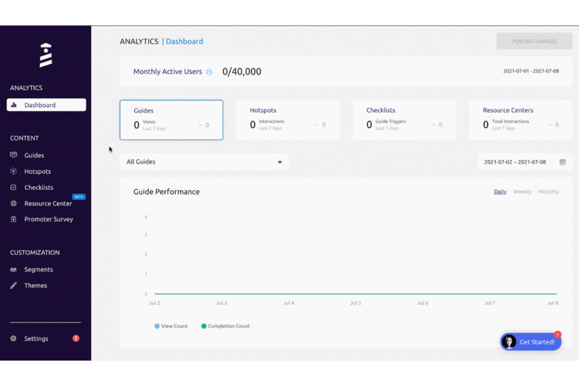Select Dashboard in the Analytics menu

pos(46,105)
